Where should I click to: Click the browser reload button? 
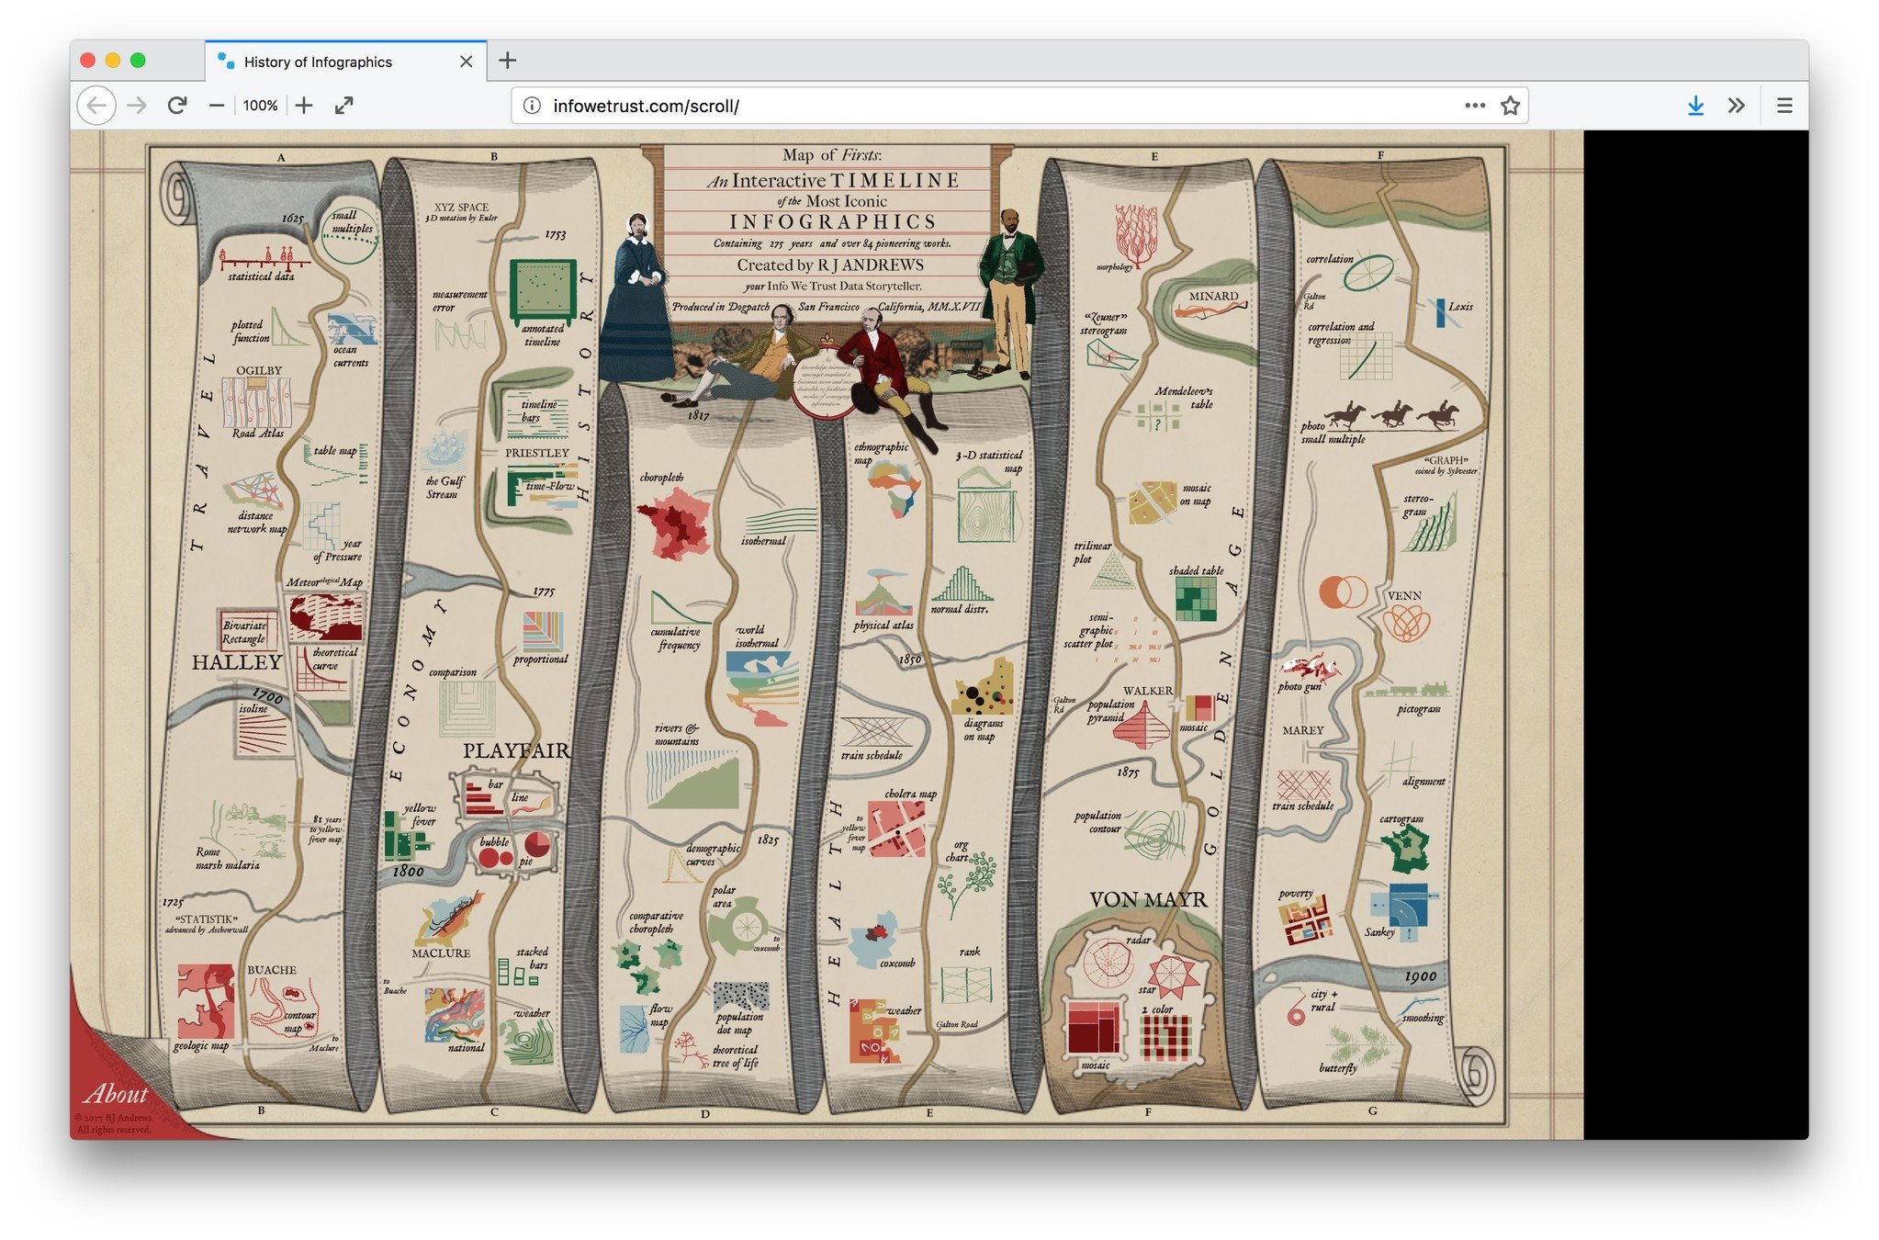[x=177, y=106]
